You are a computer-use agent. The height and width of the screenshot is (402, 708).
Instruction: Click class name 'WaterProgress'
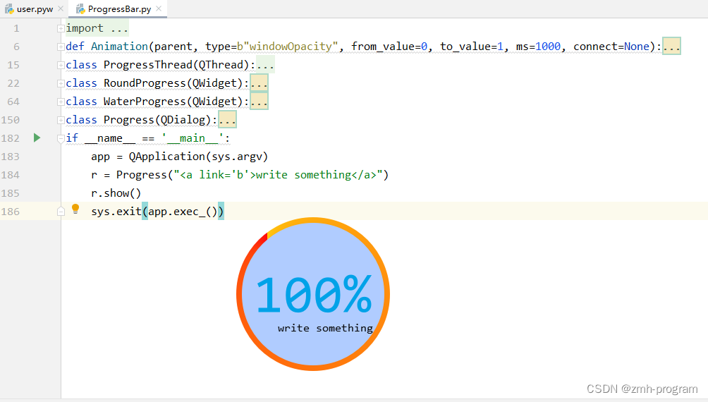[145, 101]
